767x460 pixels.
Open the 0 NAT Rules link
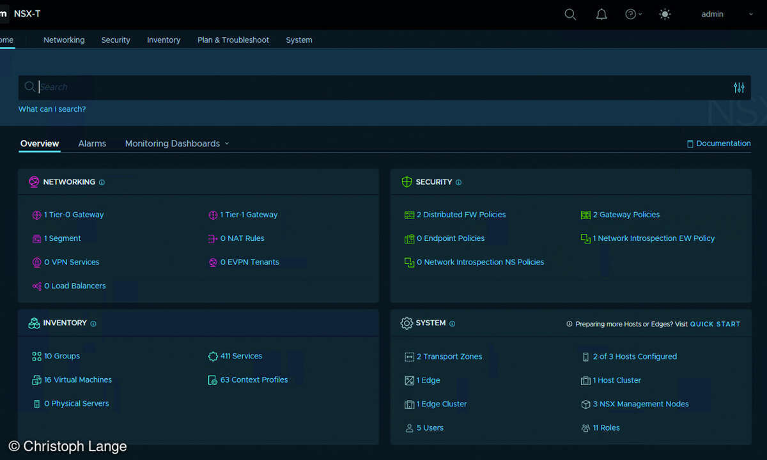pos(242,238)
